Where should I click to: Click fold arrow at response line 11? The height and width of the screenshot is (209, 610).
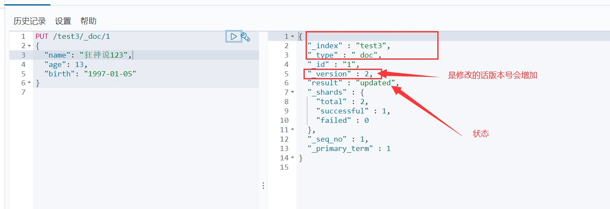tap(292, 129)
